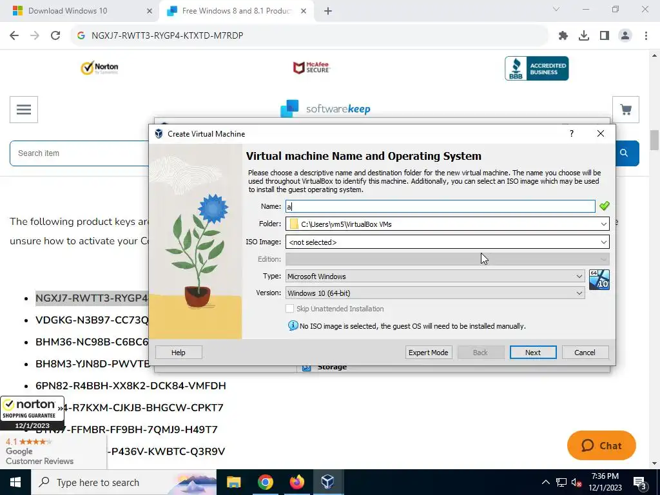Close the Download Windows 10 tab
Image resolution: width=660 pixels, height=495 pixels.
click(150, 12)
